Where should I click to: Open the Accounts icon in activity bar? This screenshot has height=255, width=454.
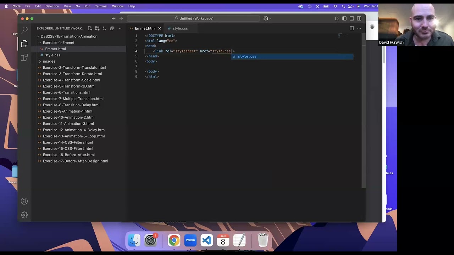point(24,201)
